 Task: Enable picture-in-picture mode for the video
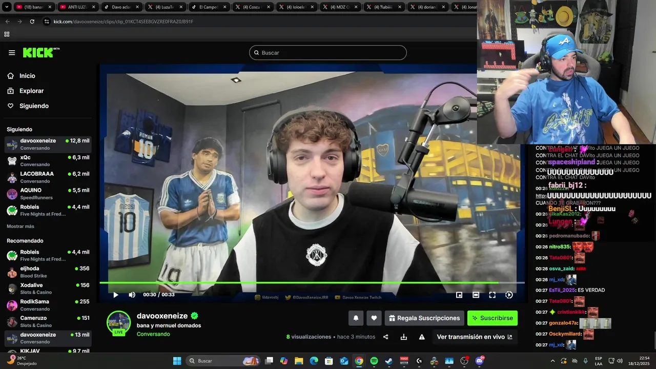(x=459, y=295)
